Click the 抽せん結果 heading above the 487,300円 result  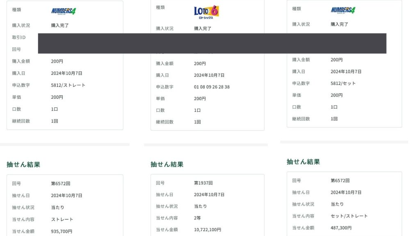[303, 162]
